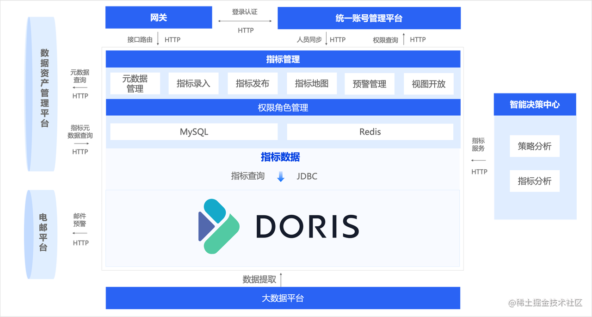Click the 网关 gateway block

pyautogui.click(x=159, y=17)
